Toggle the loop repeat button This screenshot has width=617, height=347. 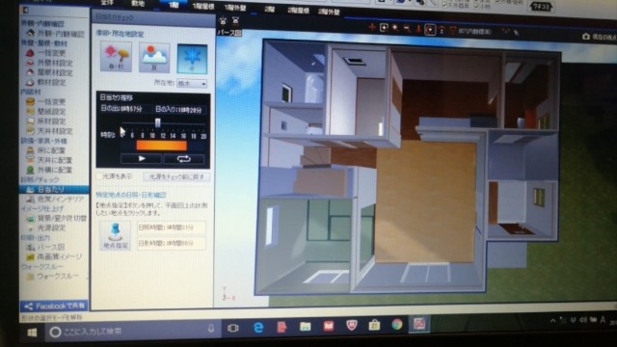(184, 159)
